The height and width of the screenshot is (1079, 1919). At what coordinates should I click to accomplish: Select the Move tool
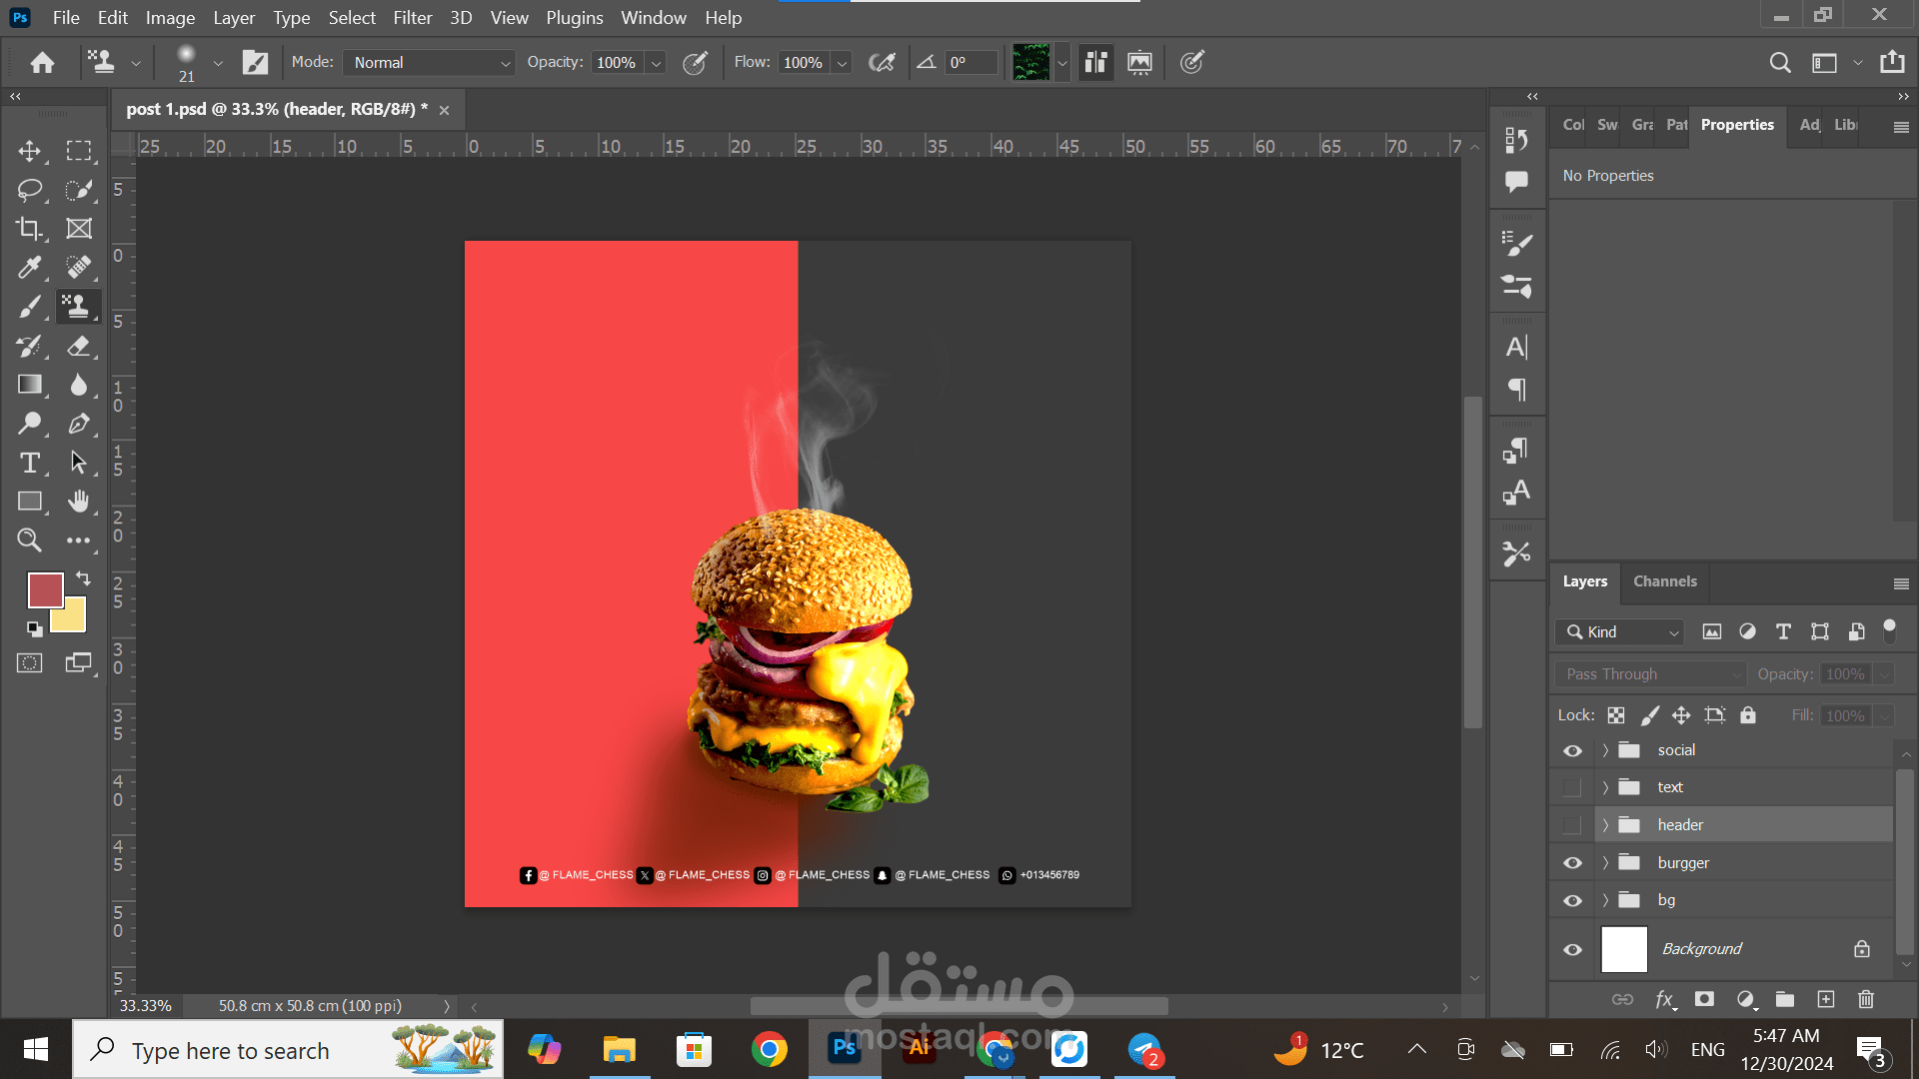coord(29,151)
